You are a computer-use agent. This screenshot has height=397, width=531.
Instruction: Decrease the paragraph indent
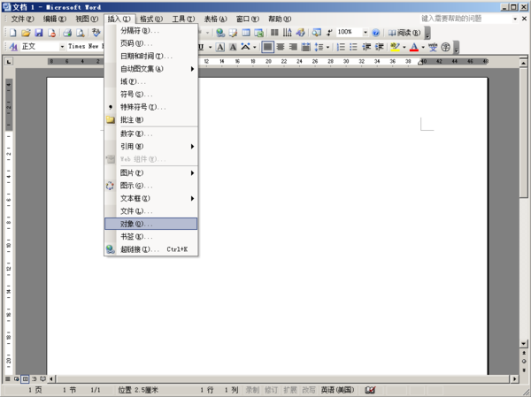coord(366,47)
